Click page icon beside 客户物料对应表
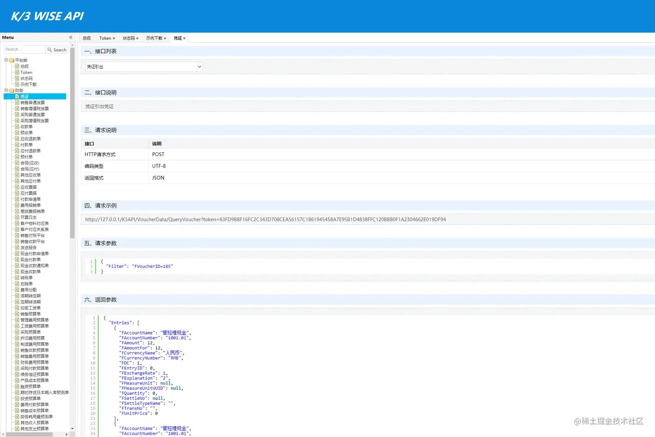Screen dimensions: 655x437 click(17, 224)
